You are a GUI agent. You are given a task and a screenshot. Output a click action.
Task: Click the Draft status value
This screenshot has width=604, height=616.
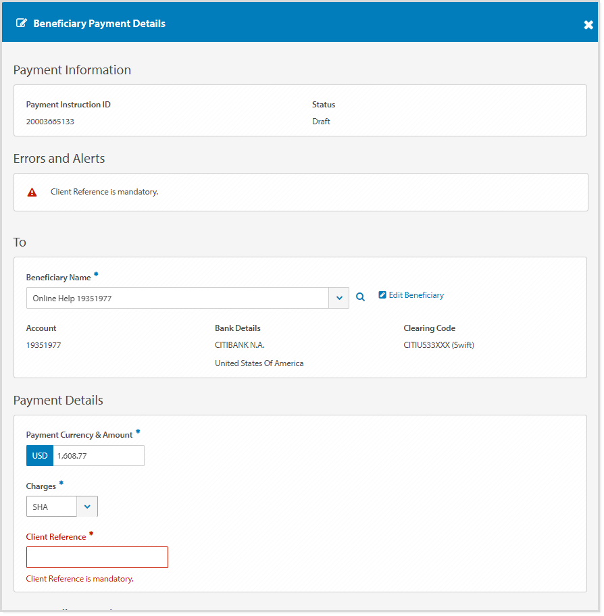pos(321,122)
